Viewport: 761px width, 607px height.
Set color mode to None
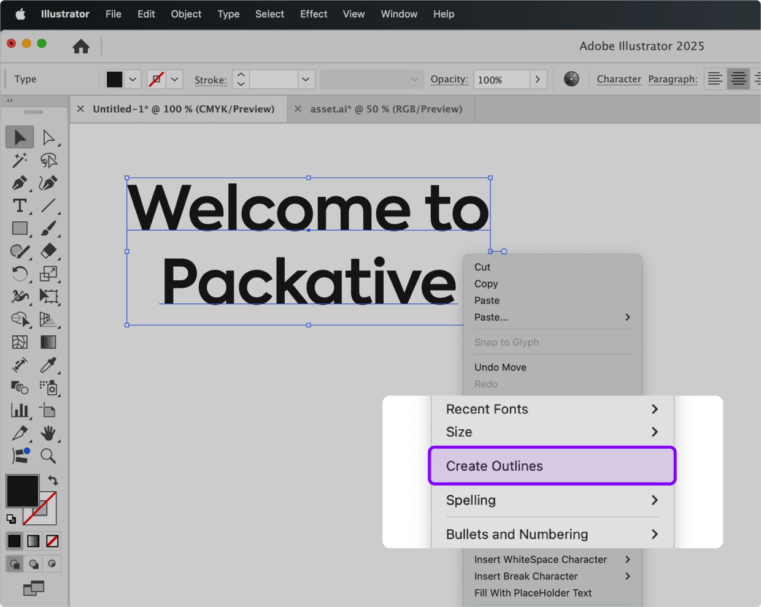tap(53, 541)
